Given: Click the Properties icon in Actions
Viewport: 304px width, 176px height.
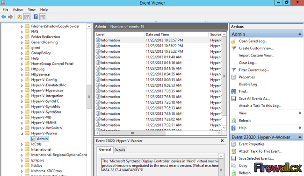Looking at the screenshot, I should (x=234, y=77).
